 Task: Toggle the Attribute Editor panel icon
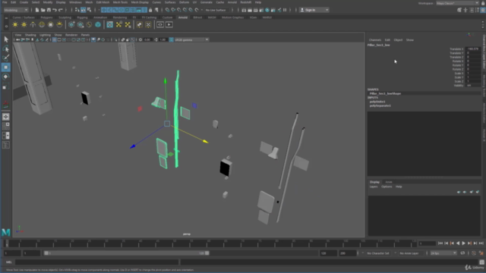pos(472,10)
